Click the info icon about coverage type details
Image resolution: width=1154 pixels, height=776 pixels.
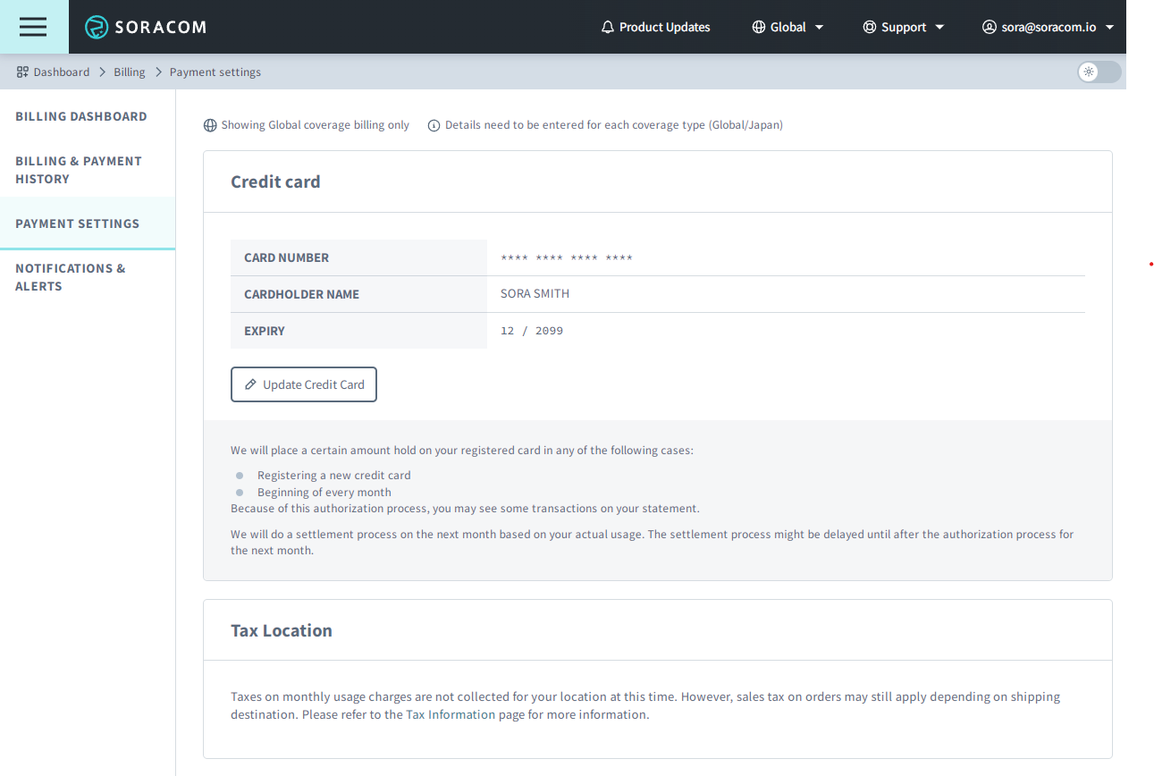[434, 125]
